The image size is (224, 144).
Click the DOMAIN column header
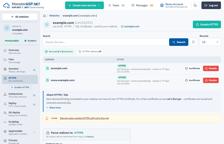pos(49,60)
